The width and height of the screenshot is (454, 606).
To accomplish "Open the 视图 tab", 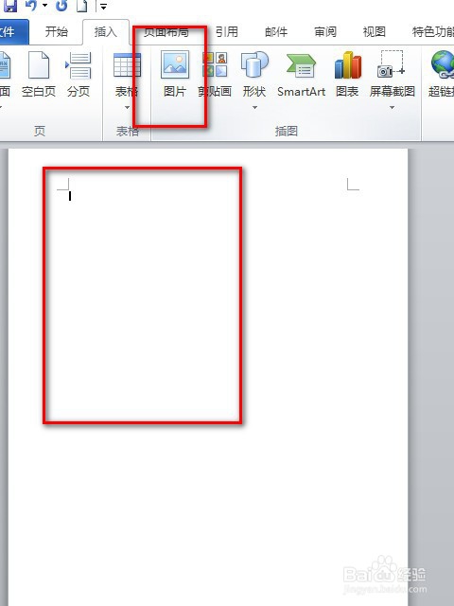I will (x=375, y=31).
